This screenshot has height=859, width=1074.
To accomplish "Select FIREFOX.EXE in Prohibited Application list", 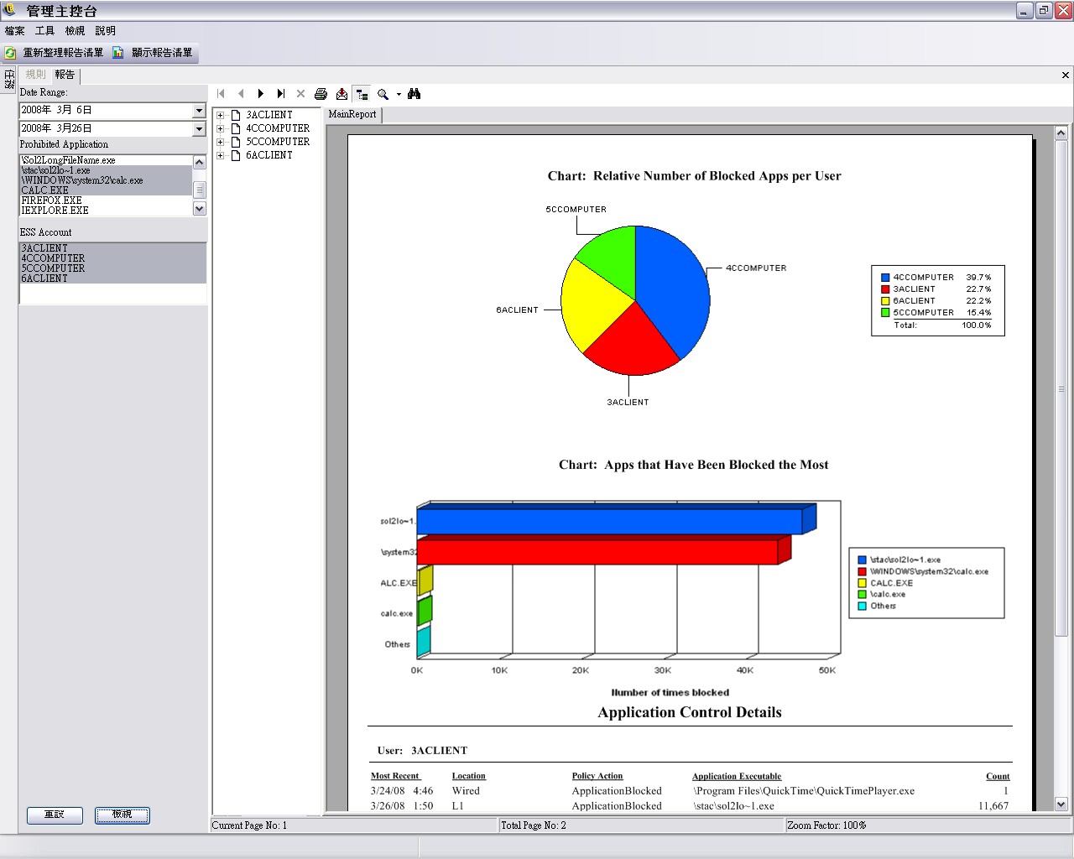I will pyautogui.click(x=52, y=200).
